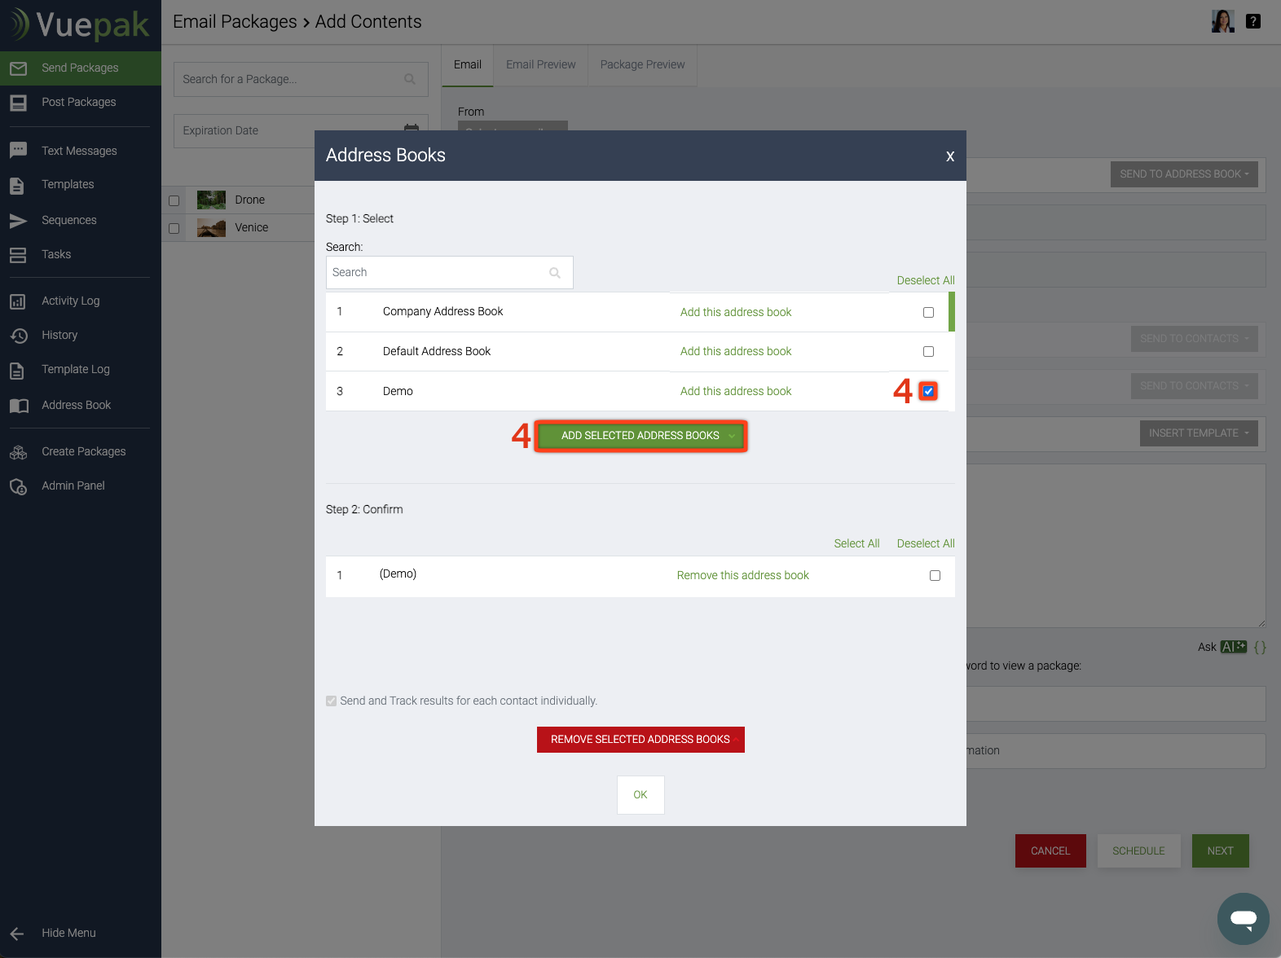1281x958 pixels.
Task: Click the help question mark icon
Action: 1253,22
